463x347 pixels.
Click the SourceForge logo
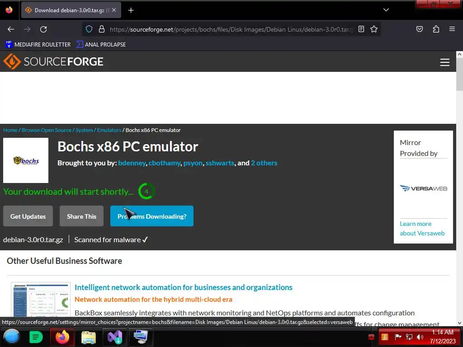53,61
